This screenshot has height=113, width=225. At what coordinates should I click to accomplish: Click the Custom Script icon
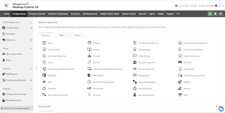(44, 49)
